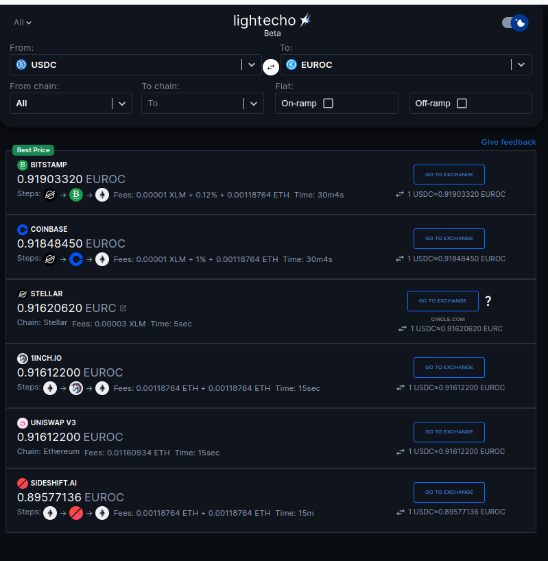The height and width of the screenshot is (561, 548).
Task: Click the 1 USDC≈0.91620620 EURC rate text
Action: coord(456,329)
